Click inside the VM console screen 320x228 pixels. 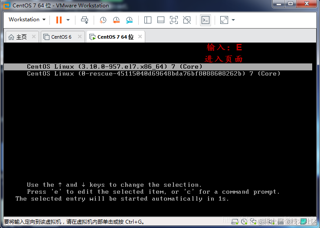pyautogui.click(x=160, y=129)
